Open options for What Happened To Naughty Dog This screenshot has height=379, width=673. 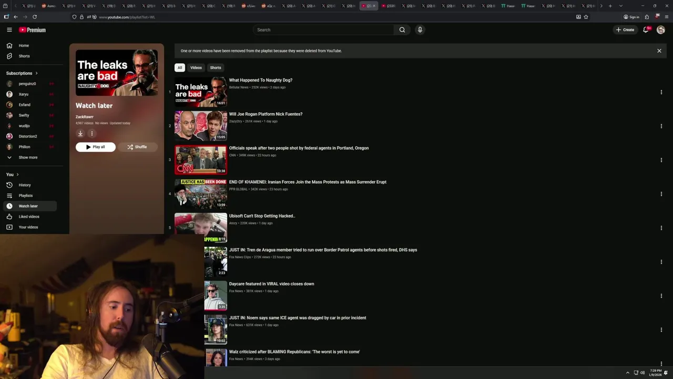tap(661, 92)
